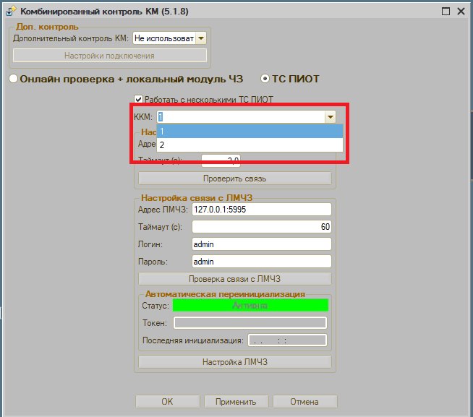Toggle Работать с несколькими ТС ПИОТ checkbox
Screen dimensions: 473x417
(138, 99)
